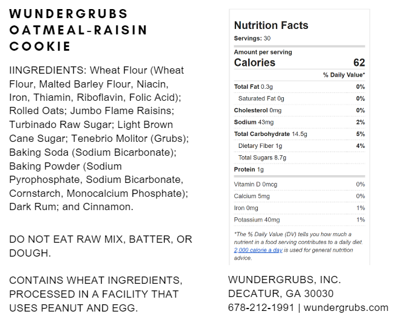The height and width of the screenshot is (320, 397).
Task: Click the "% Daily Value*" column header
Action: tap(344, 75)
